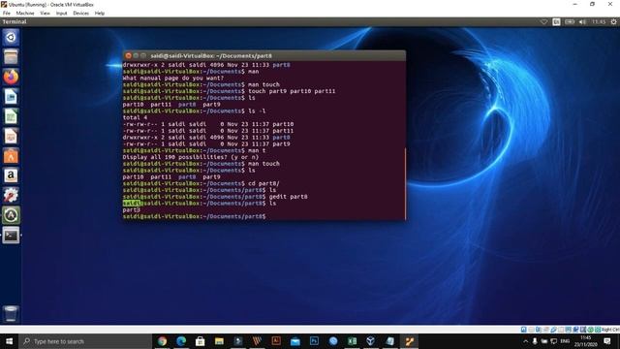Viewport: 620px width, 349px height.
Task: Open the Windows Start menu
Action: [10, 341]
